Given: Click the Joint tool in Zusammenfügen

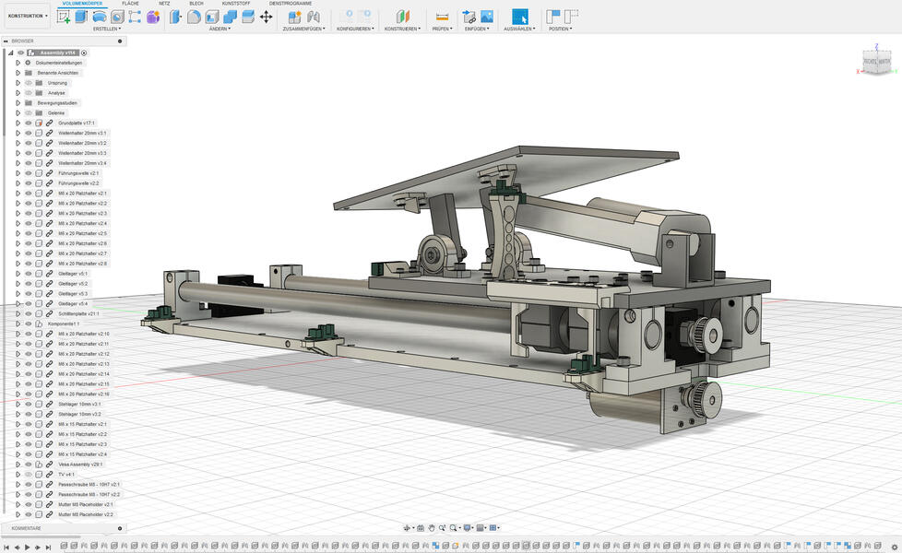Looking at the screenshot, I should 314,17.
